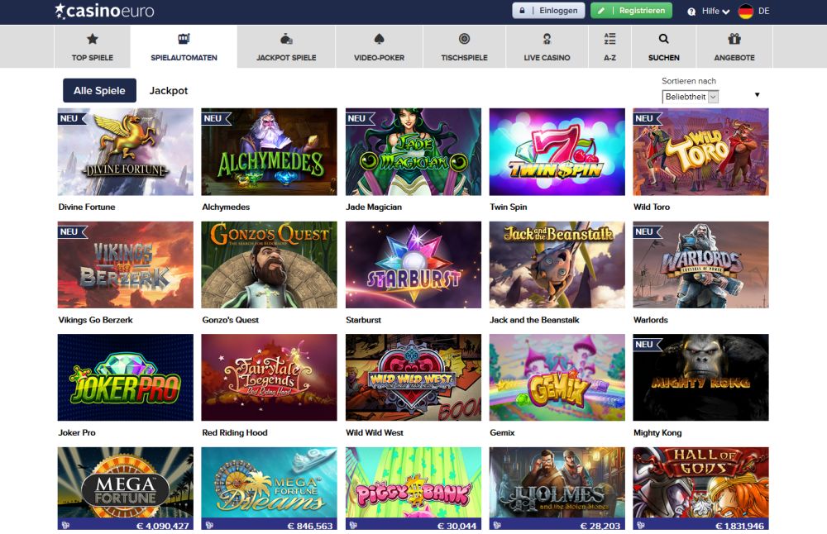This screenshot has height=534, width=827.
Task: Click the Starburst title text
Action: coord(363,320)
